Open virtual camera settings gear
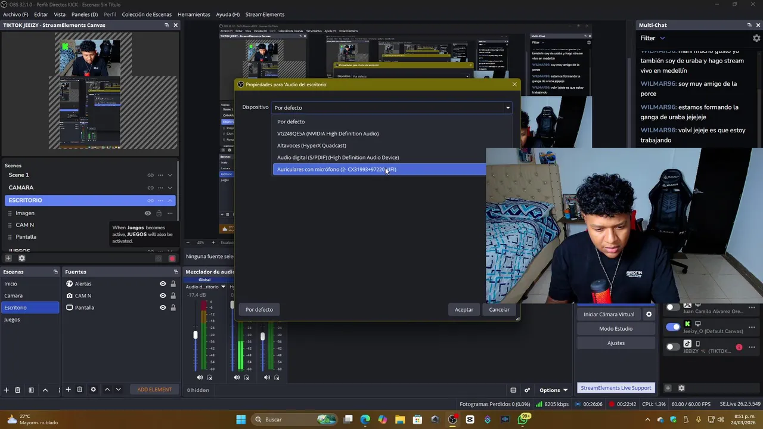Image resolution: width=763 pixels, height=429 pixels. 649,314
